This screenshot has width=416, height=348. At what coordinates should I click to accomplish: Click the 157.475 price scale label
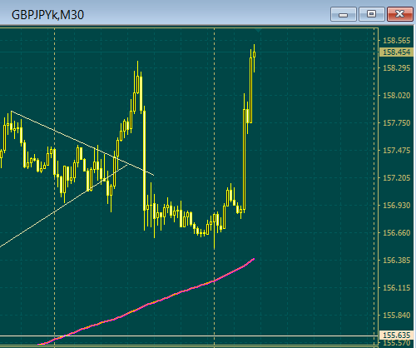pyautogui.click(x=396, y=151)
